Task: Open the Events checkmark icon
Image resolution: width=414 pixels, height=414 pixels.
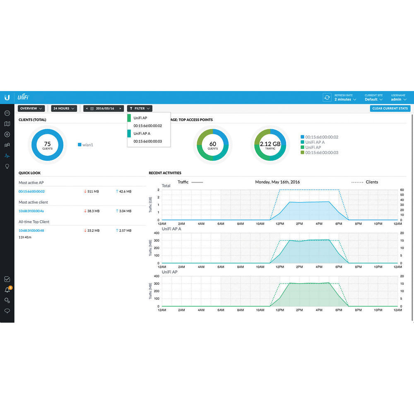Action: tap(7, 279)
